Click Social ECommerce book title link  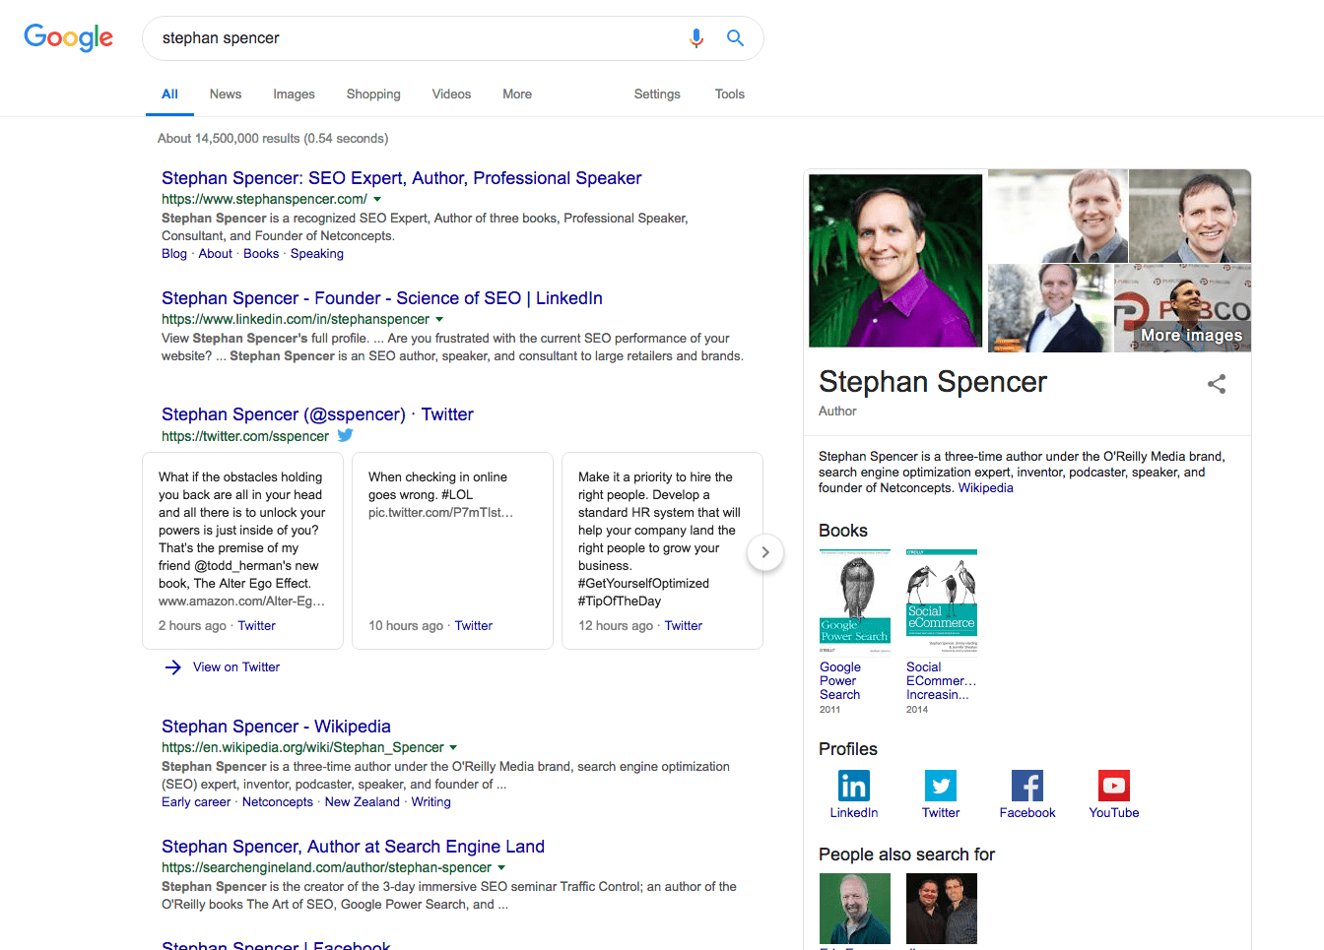tap(942, 681)
